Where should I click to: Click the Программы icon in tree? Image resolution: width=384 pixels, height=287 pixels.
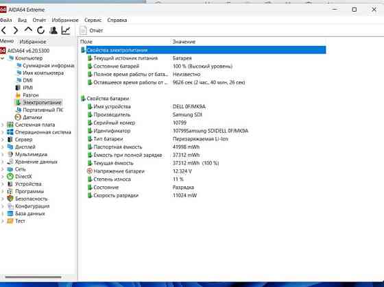(x=10, y=191)
